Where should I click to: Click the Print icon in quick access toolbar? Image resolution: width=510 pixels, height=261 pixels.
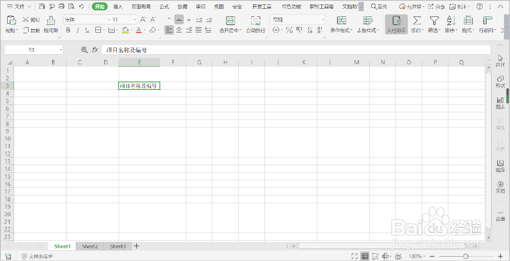(x=61, y=6)
